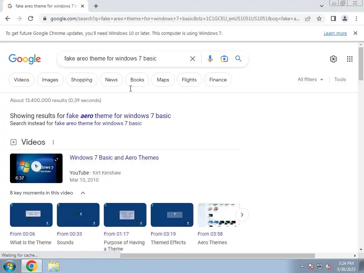Switch to the Maps filter
The width and height of the screenshot is (364, 273).
(x=163, y=80)
